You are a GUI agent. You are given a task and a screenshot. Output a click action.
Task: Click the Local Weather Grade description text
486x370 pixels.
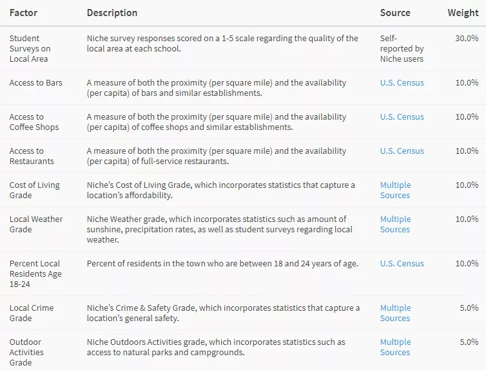pyautogui.click(x=220, y=229)
